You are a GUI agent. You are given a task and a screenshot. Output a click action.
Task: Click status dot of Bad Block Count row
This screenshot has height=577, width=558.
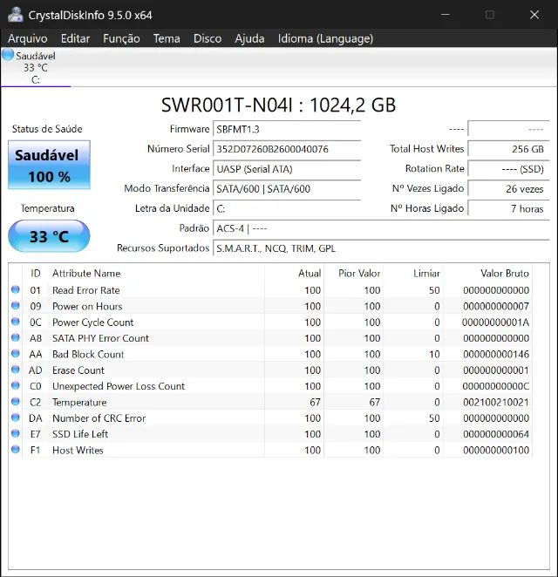[x=16, y=354]
